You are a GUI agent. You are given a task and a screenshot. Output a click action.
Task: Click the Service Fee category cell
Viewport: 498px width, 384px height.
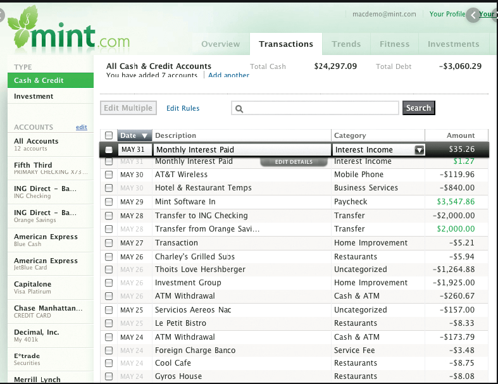click(x=354, y=350)
